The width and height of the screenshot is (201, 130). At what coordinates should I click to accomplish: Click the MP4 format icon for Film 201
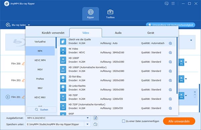182,96
